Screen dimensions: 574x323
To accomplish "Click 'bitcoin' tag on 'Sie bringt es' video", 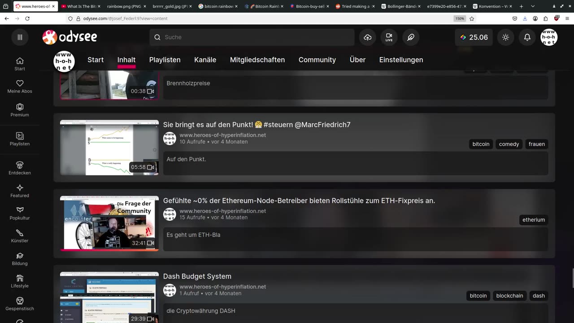I will (481, 144).
